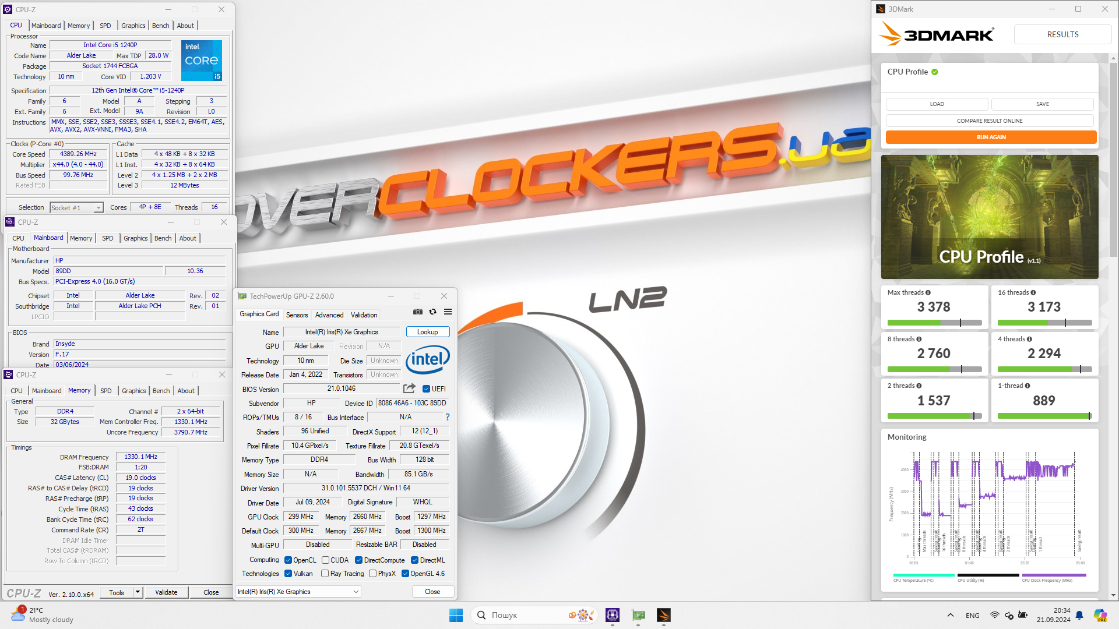Click the 8 threads info icon
The height and width of the screenshot is (629, 1119).
[919, 339]
